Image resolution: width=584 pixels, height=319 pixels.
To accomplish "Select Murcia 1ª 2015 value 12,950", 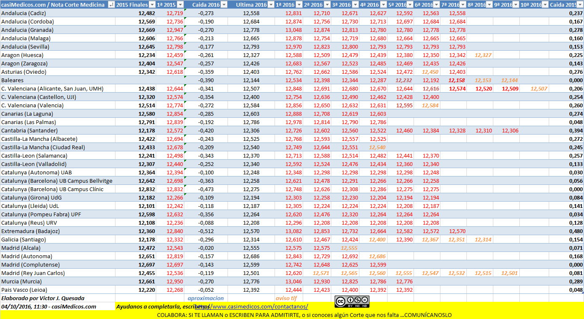I will click(x=175, y=281).
